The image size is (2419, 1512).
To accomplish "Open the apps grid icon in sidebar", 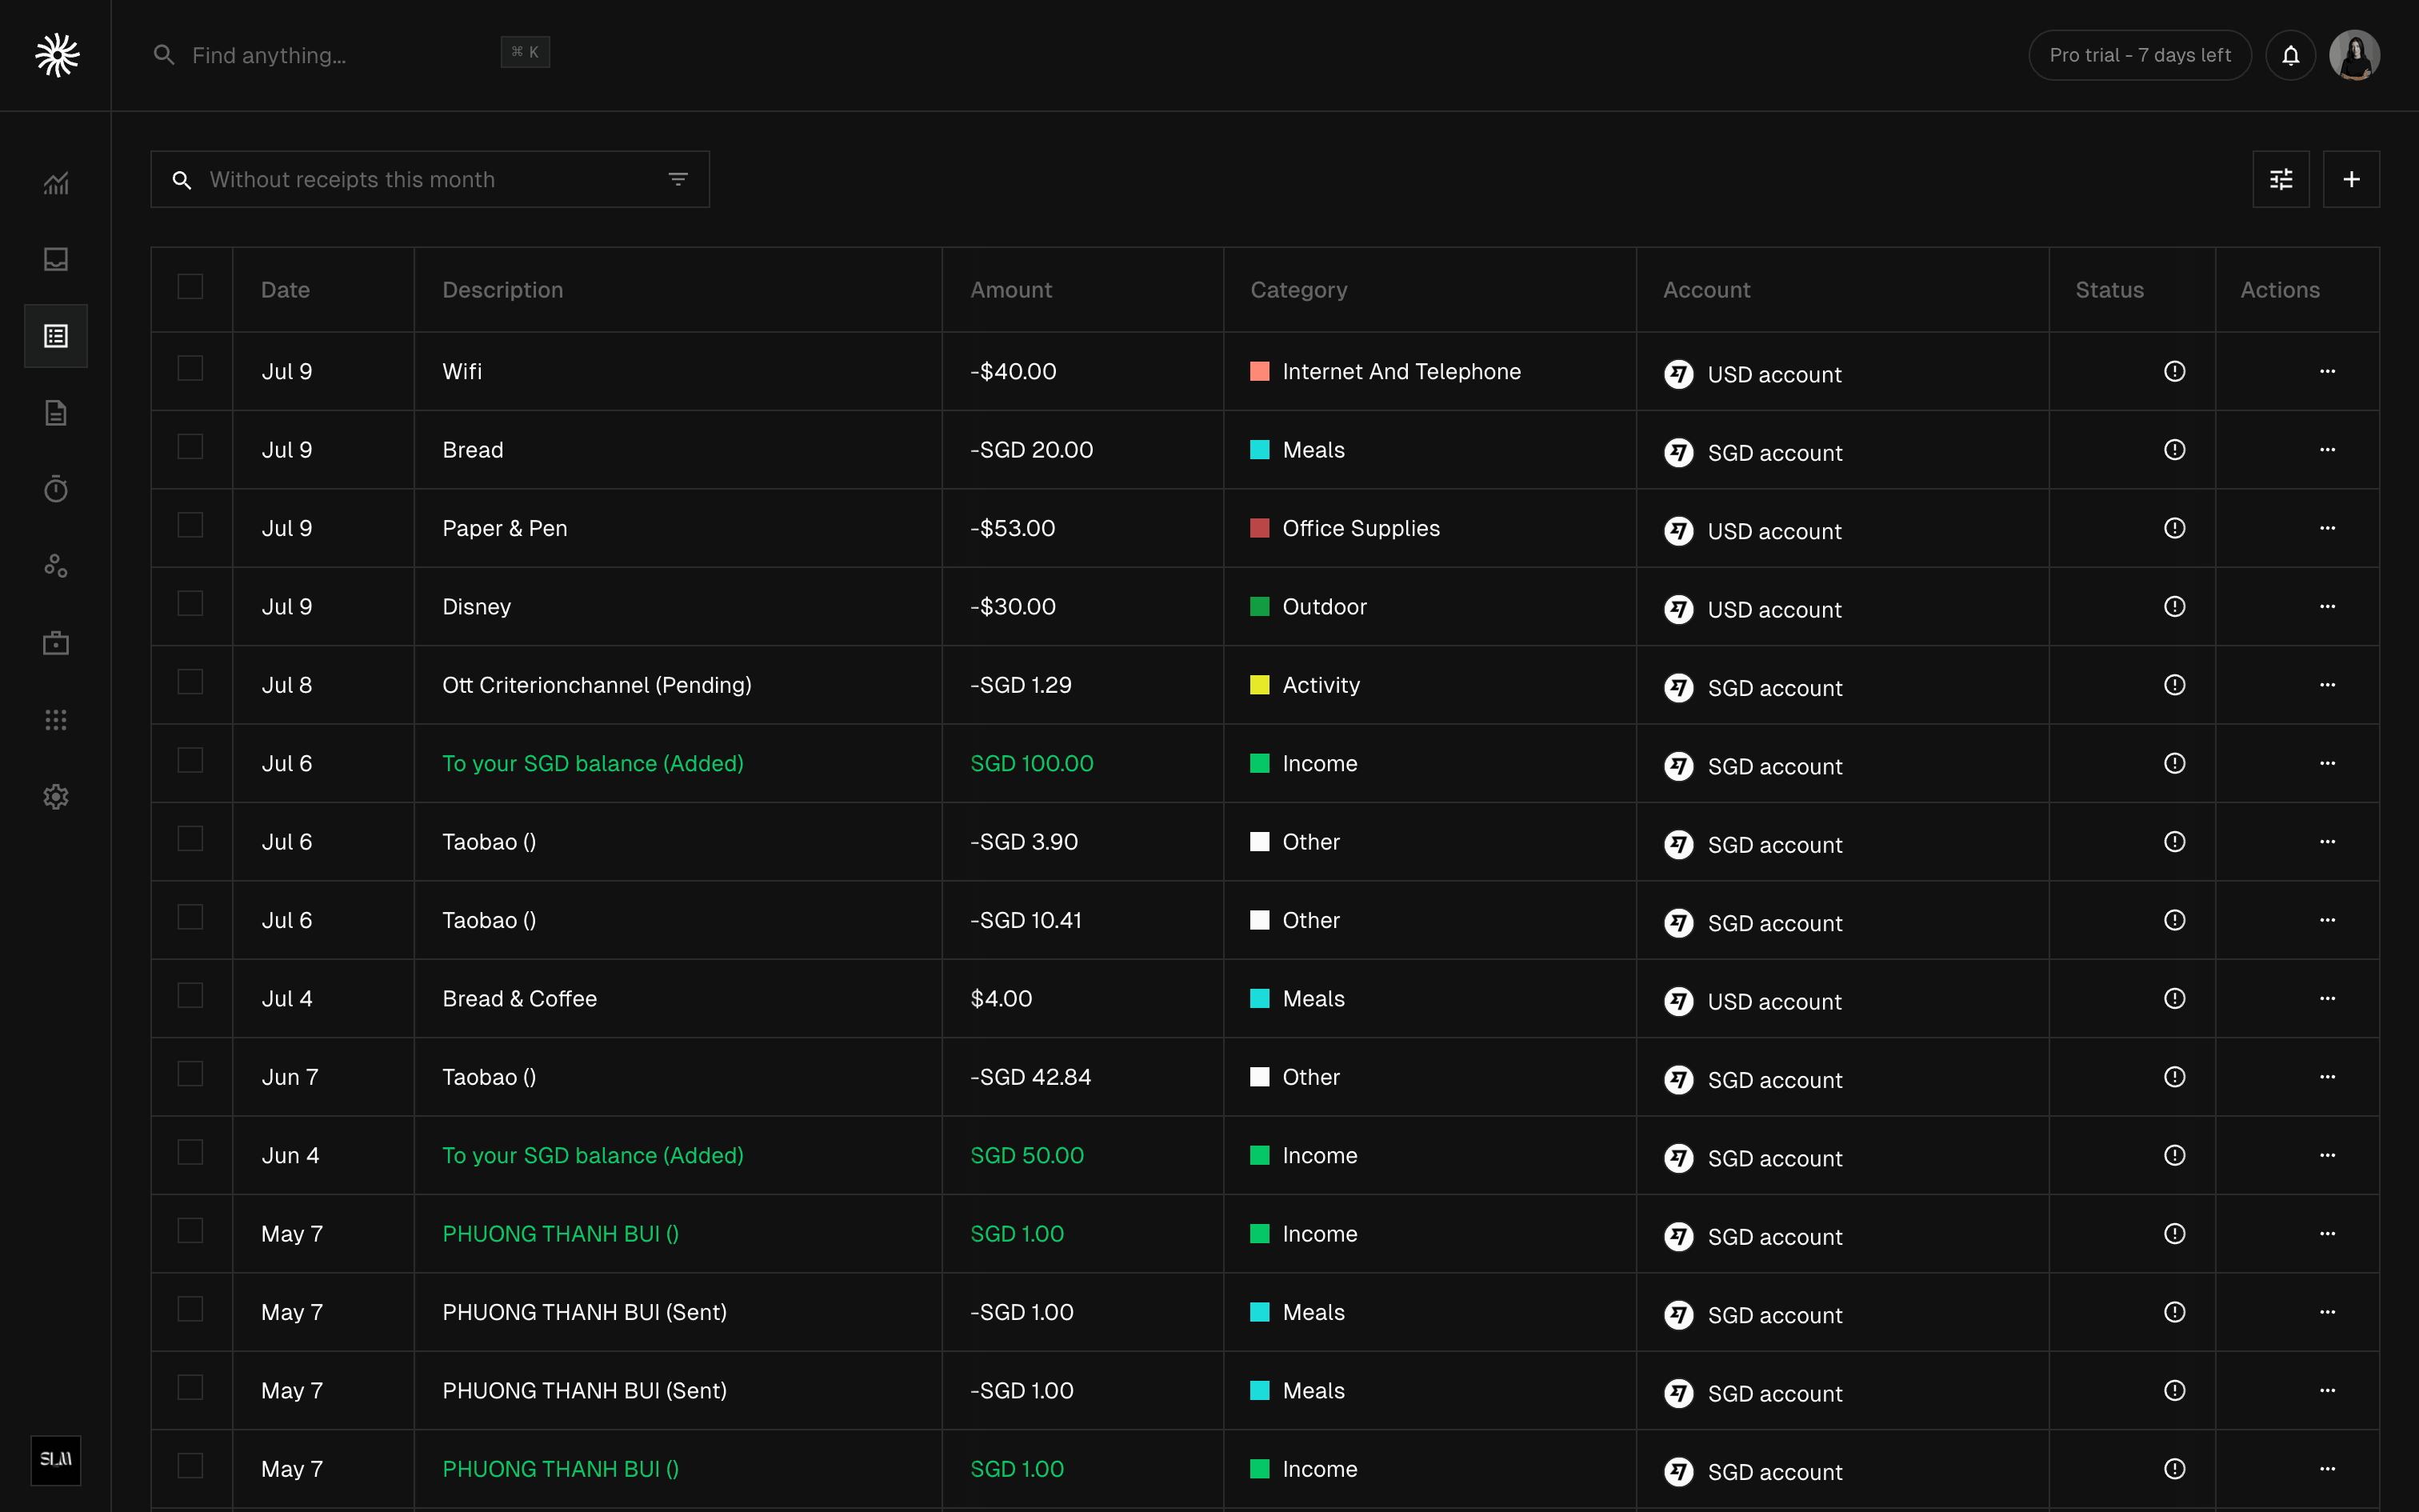I will (56, 720).
